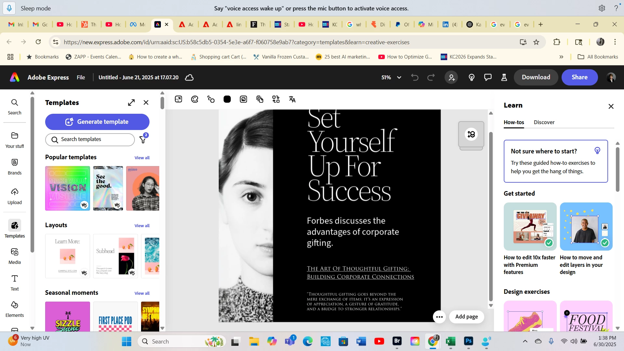Open template filters icon with badge
Screen dimensions: 624x351
click(143, 139)
